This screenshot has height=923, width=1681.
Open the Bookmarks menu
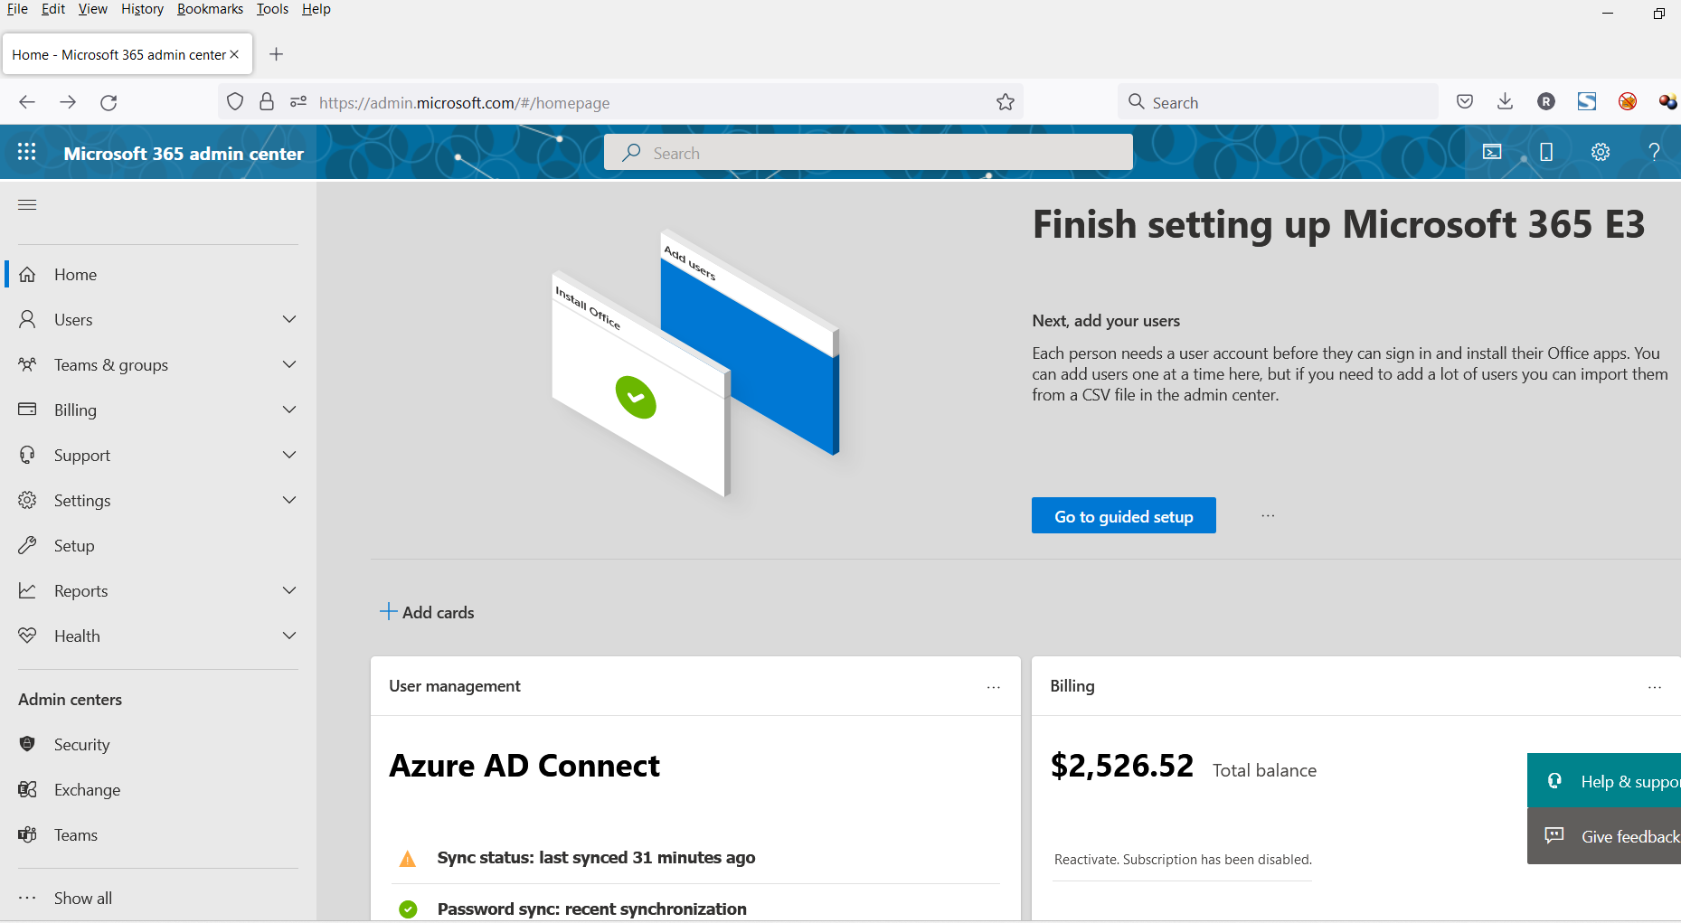[210, 9]
